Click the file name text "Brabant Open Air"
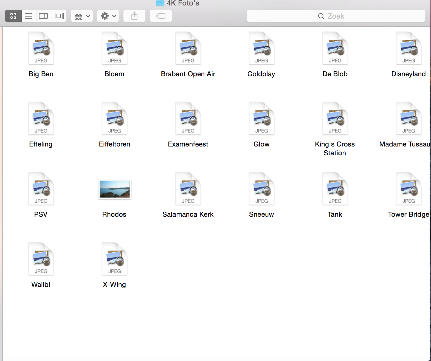The height and width of the screenshot is (361, 431). 188,74
